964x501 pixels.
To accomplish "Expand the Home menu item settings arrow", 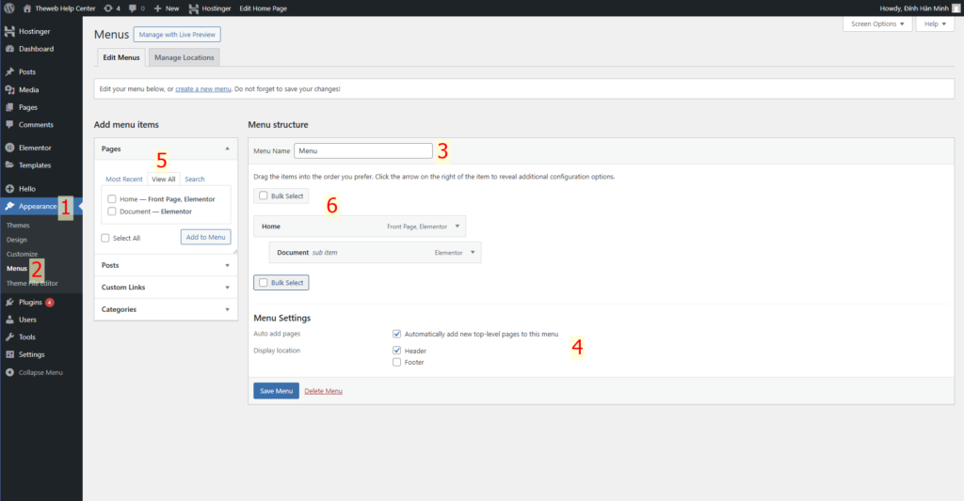I will point(458,227).
